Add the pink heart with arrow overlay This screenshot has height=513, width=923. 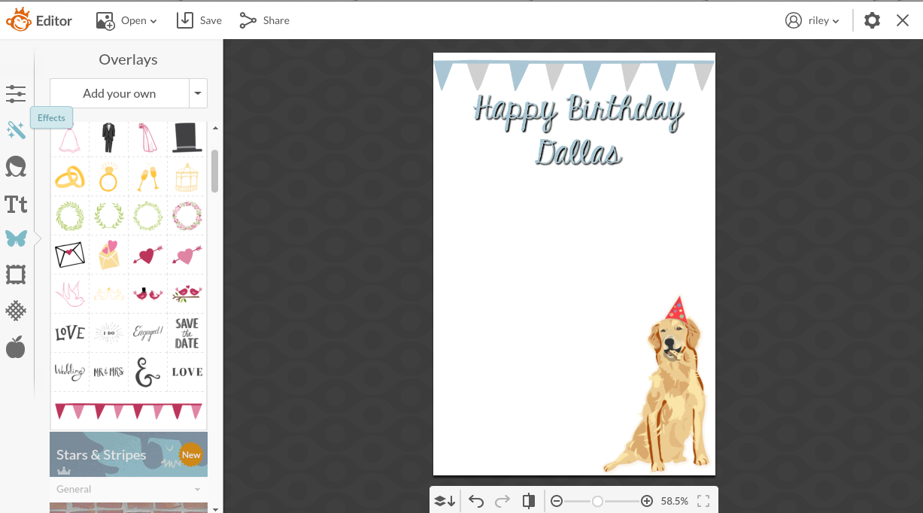tap(187, 255)
